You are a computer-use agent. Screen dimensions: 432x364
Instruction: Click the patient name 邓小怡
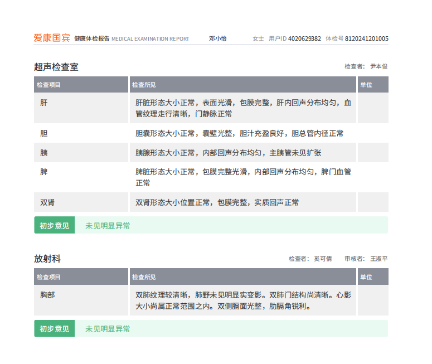click(x=218, y=38)
